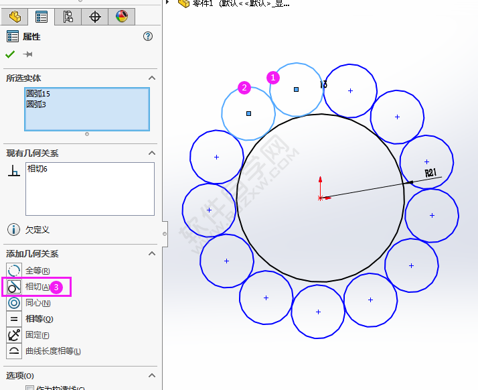Open the DisplayManager color ball tab
The width and height of the screenshot is (478, 390).
click(121, 17)
